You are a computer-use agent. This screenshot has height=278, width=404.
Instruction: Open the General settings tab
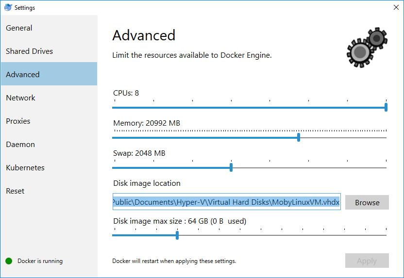49,28
